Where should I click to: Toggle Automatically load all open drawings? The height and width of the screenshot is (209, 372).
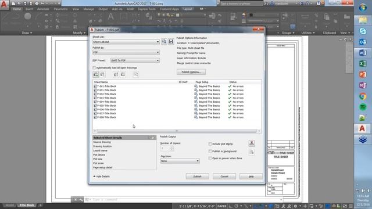tap(94, 68)
